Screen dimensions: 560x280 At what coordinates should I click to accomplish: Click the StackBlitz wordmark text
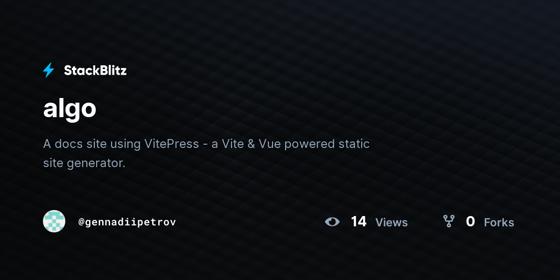pos(95,70)
